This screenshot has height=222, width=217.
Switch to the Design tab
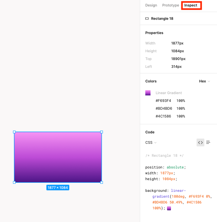pos(151,5)
